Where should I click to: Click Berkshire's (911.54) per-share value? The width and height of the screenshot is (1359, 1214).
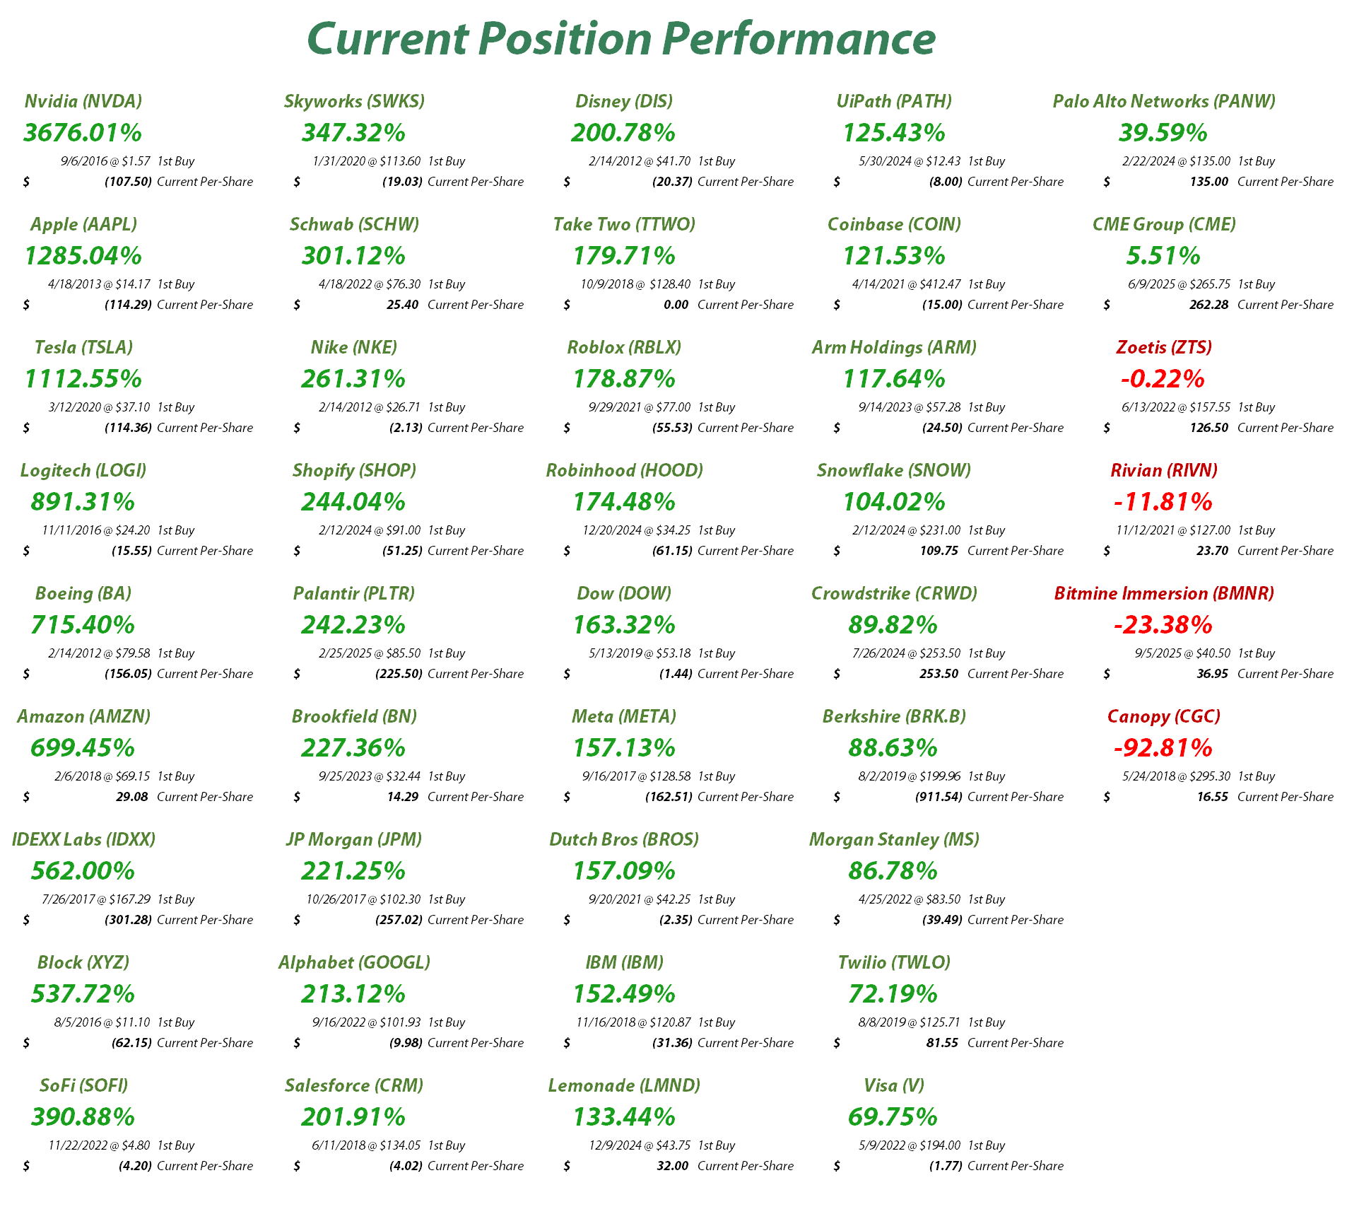(x=938, y=797)
